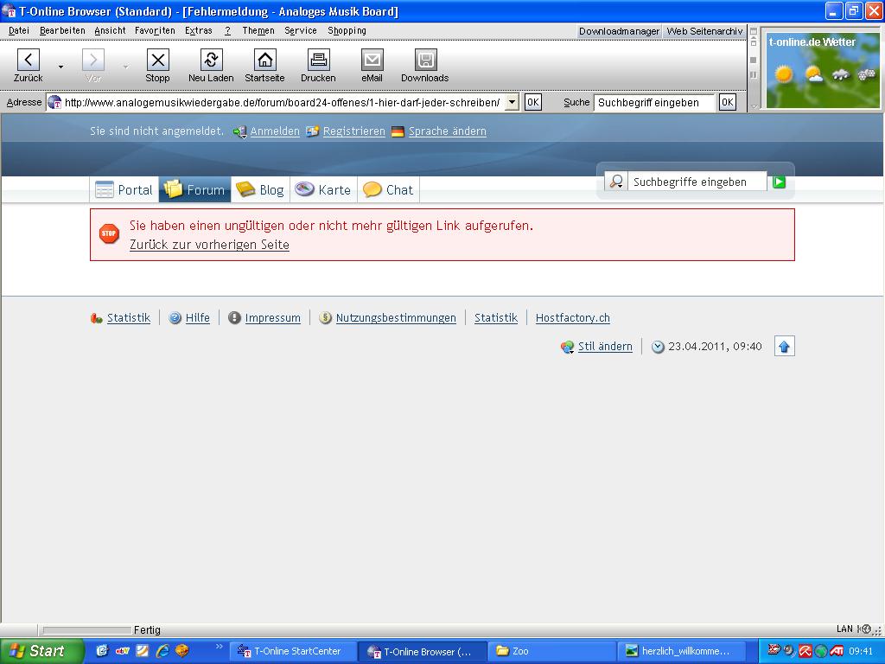The width and height of the screenshot is (885, 664).
Task: Click the eBay quick launch icon
Action: click(x=123, y=651)
